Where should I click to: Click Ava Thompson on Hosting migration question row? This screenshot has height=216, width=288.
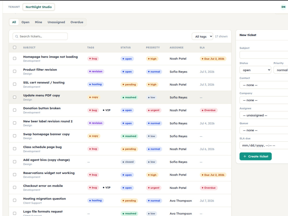[x=181, y=200]
